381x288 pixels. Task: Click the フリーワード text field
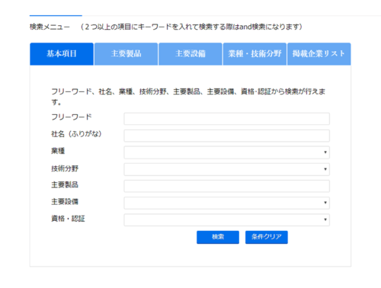click(227, 119)
